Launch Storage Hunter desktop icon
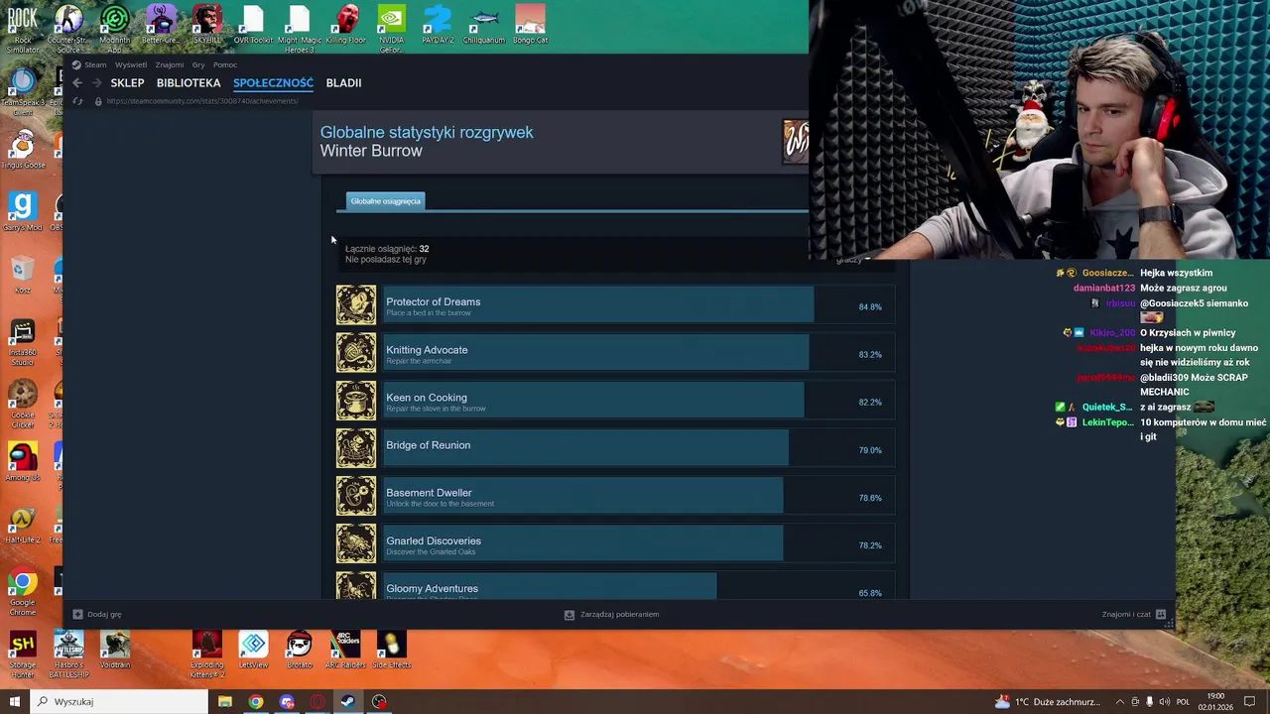 coord(22,655)
